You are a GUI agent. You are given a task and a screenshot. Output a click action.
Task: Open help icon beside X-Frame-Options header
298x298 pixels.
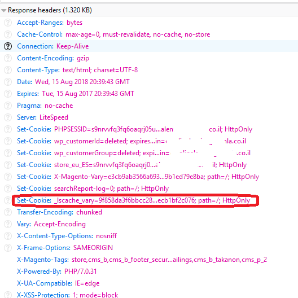coord(8,248)
